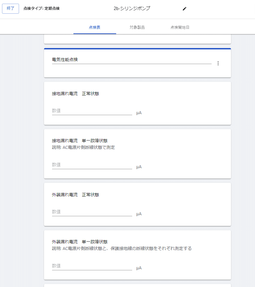Open the three-dot menu for 電気性能点検
Screen dimensions: 255x287
218,63
